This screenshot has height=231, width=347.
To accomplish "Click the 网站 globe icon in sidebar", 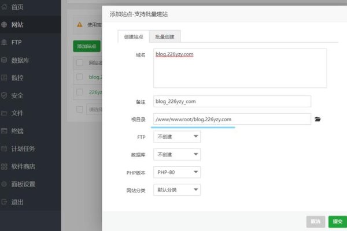I will point(4,24).
